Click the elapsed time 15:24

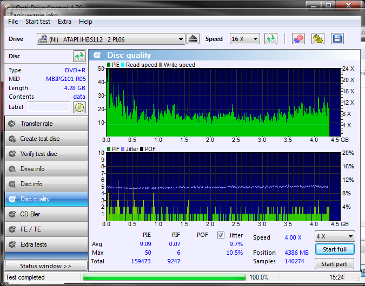tap(336, 277)
